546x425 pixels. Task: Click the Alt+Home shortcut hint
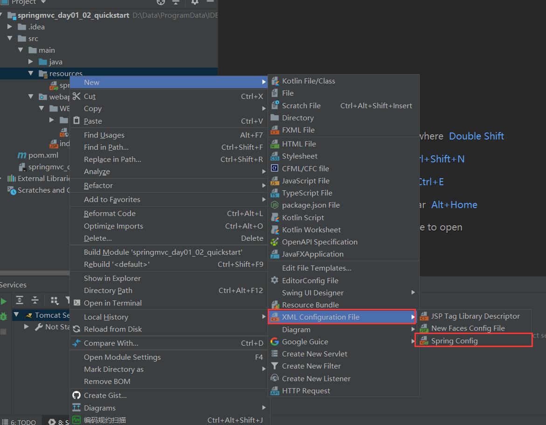[454, 204]
